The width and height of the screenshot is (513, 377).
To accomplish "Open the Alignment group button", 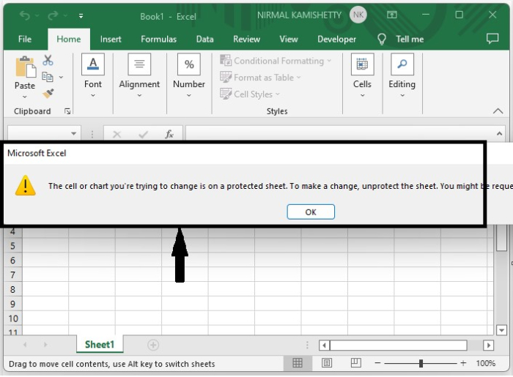I will tap(139, 76).
